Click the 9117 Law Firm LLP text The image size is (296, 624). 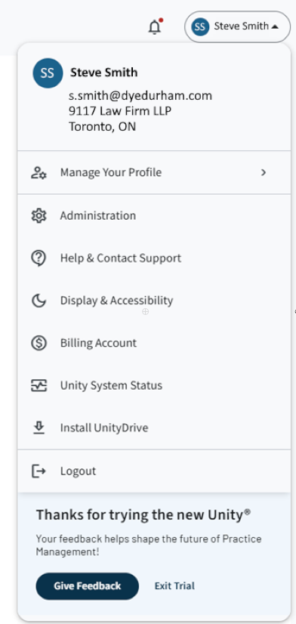tap(120, 111)
